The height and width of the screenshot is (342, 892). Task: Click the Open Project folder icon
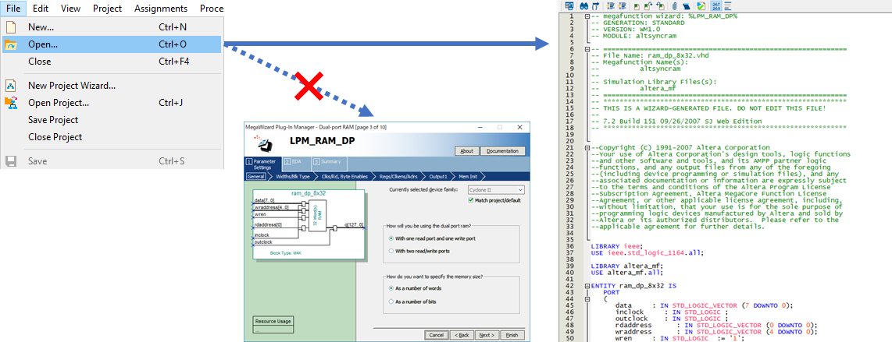[11, 103]
